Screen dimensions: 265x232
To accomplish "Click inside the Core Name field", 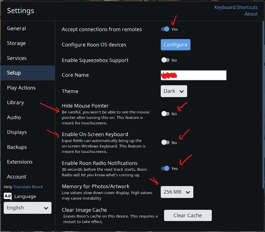I will point(194,75).
